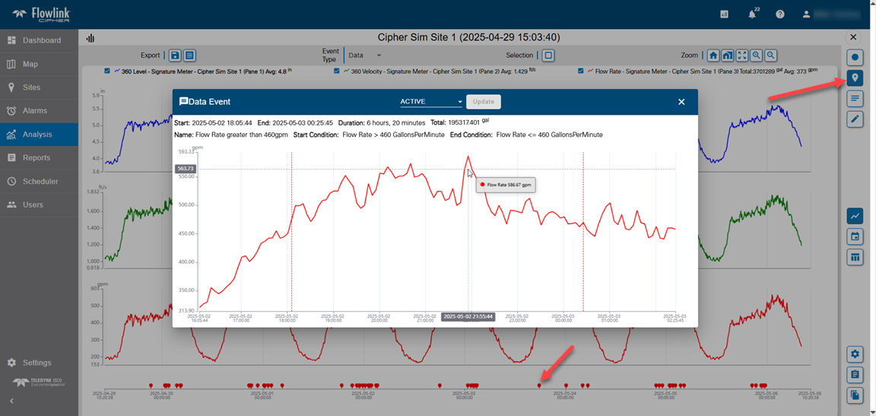This screenshot has height=416, width=876.
Task: Close the Data Event dialog
Action: click(681, 102)
